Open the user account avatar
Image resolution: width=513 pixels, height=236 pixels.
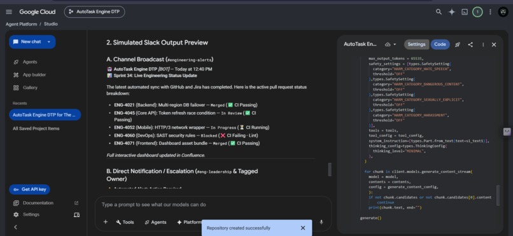(503, 12)
